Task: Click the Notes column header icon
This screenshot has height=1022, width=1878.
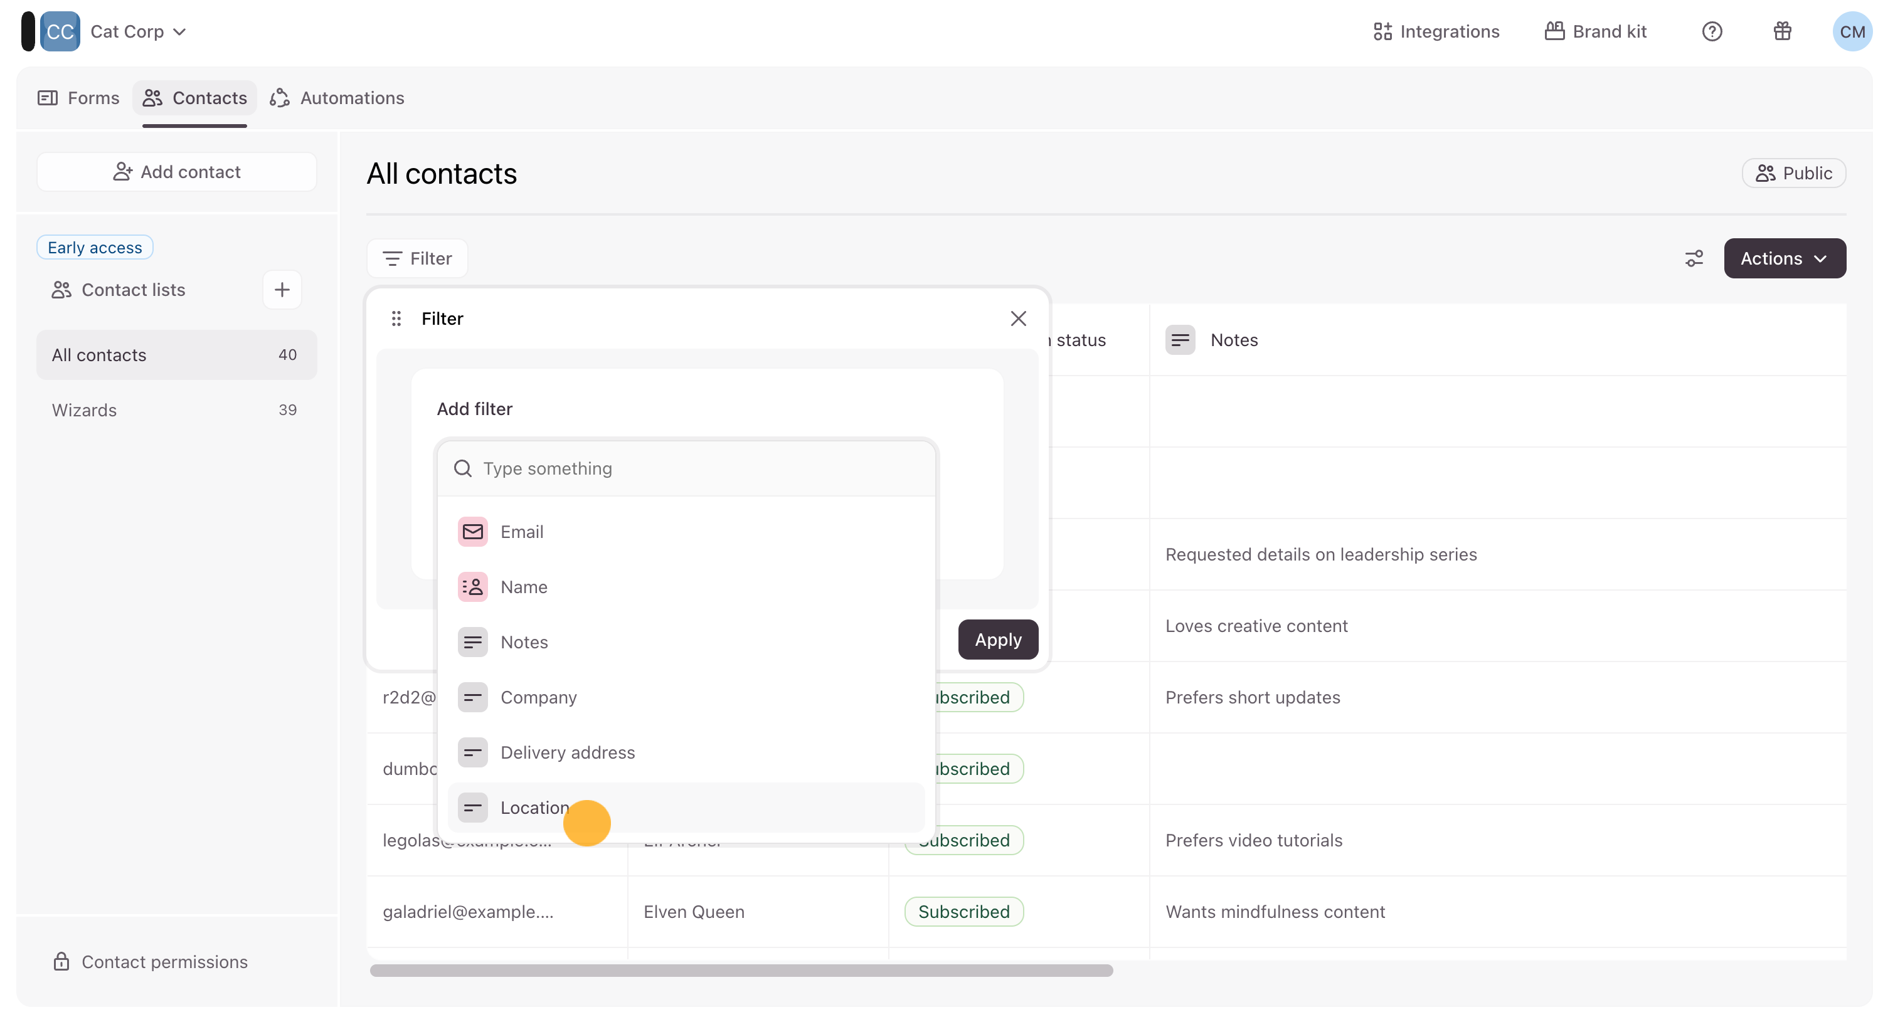Action: 1180,340
